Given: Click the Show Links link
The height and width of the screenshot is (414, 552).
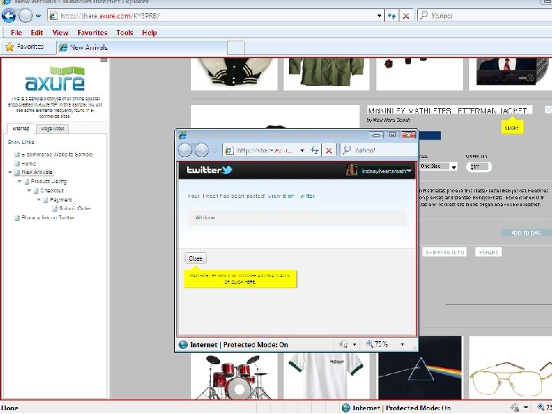Looking at the screenshot, I should click(x=21, y=143).
